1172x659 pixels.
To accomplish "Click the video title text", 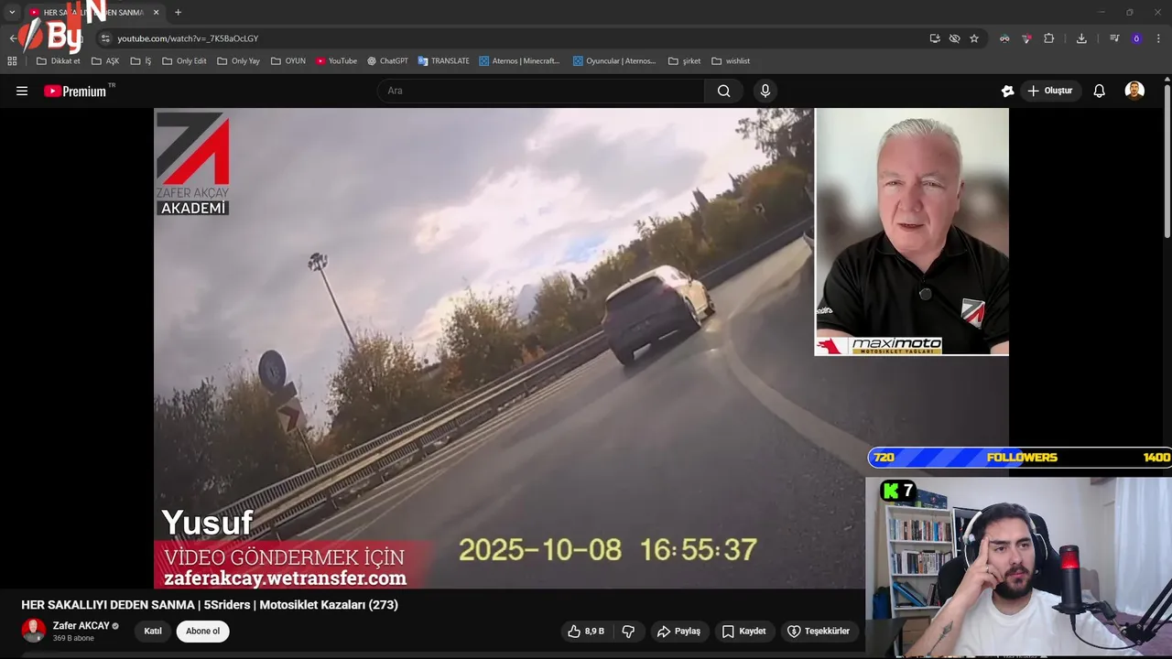I will click(210, 605).
